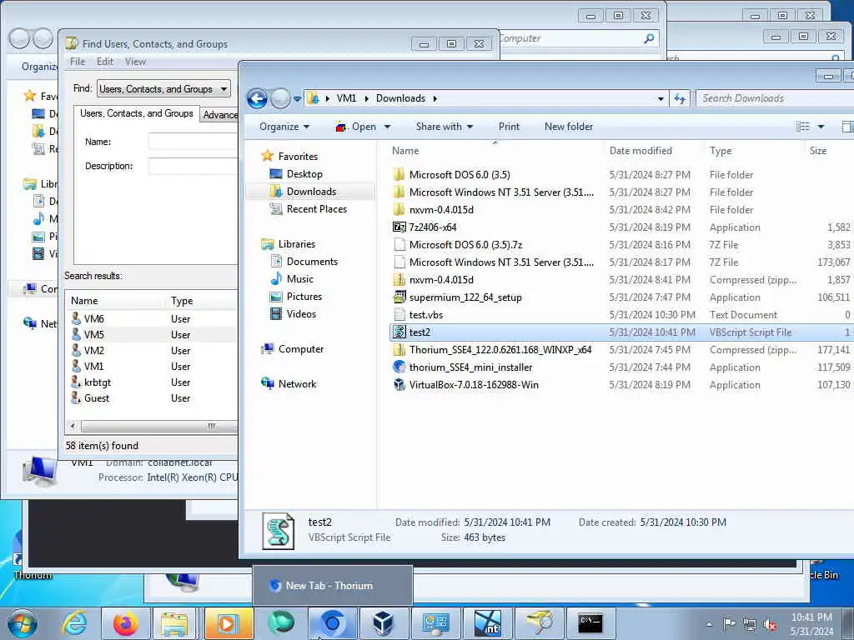The height and width of the screenshot is (640, 854).
Task: Open Windows Media Player from taskbar
Action: click(229, 622)
